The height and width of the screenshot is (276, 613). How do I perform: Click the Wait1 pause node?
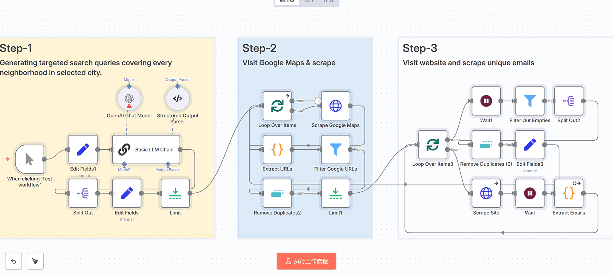point(486,101)
